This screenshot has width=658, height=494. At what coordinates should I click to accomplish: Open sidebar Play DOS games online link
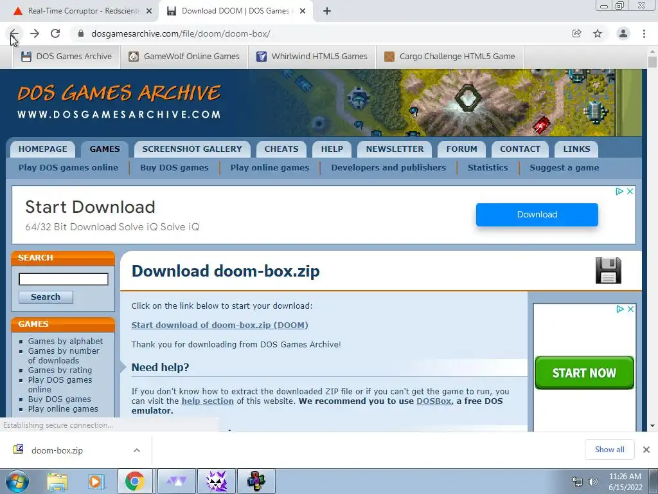pos(60,385)
